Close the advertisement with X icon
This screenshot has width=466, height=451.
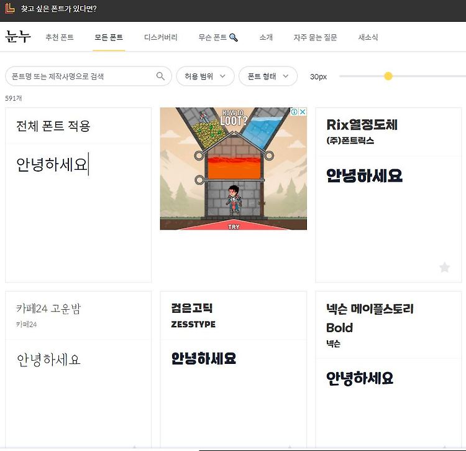[303, 112]
